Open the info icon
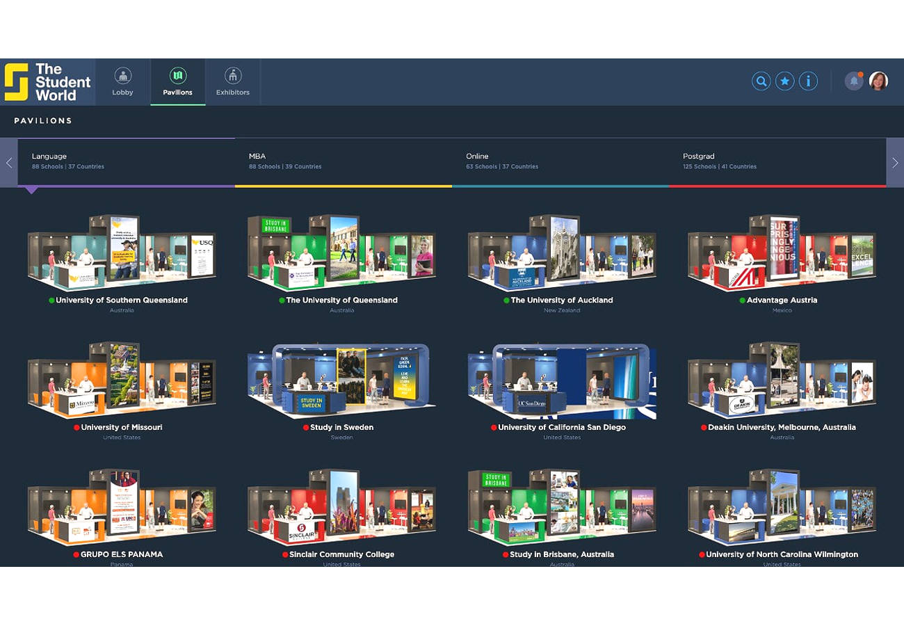Image resolution: width=904 pixels, height=626 pixels. (x=808, y=81)
